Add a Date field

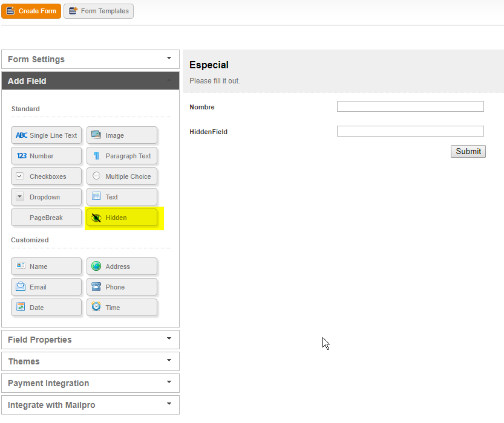tap(46, 308)
